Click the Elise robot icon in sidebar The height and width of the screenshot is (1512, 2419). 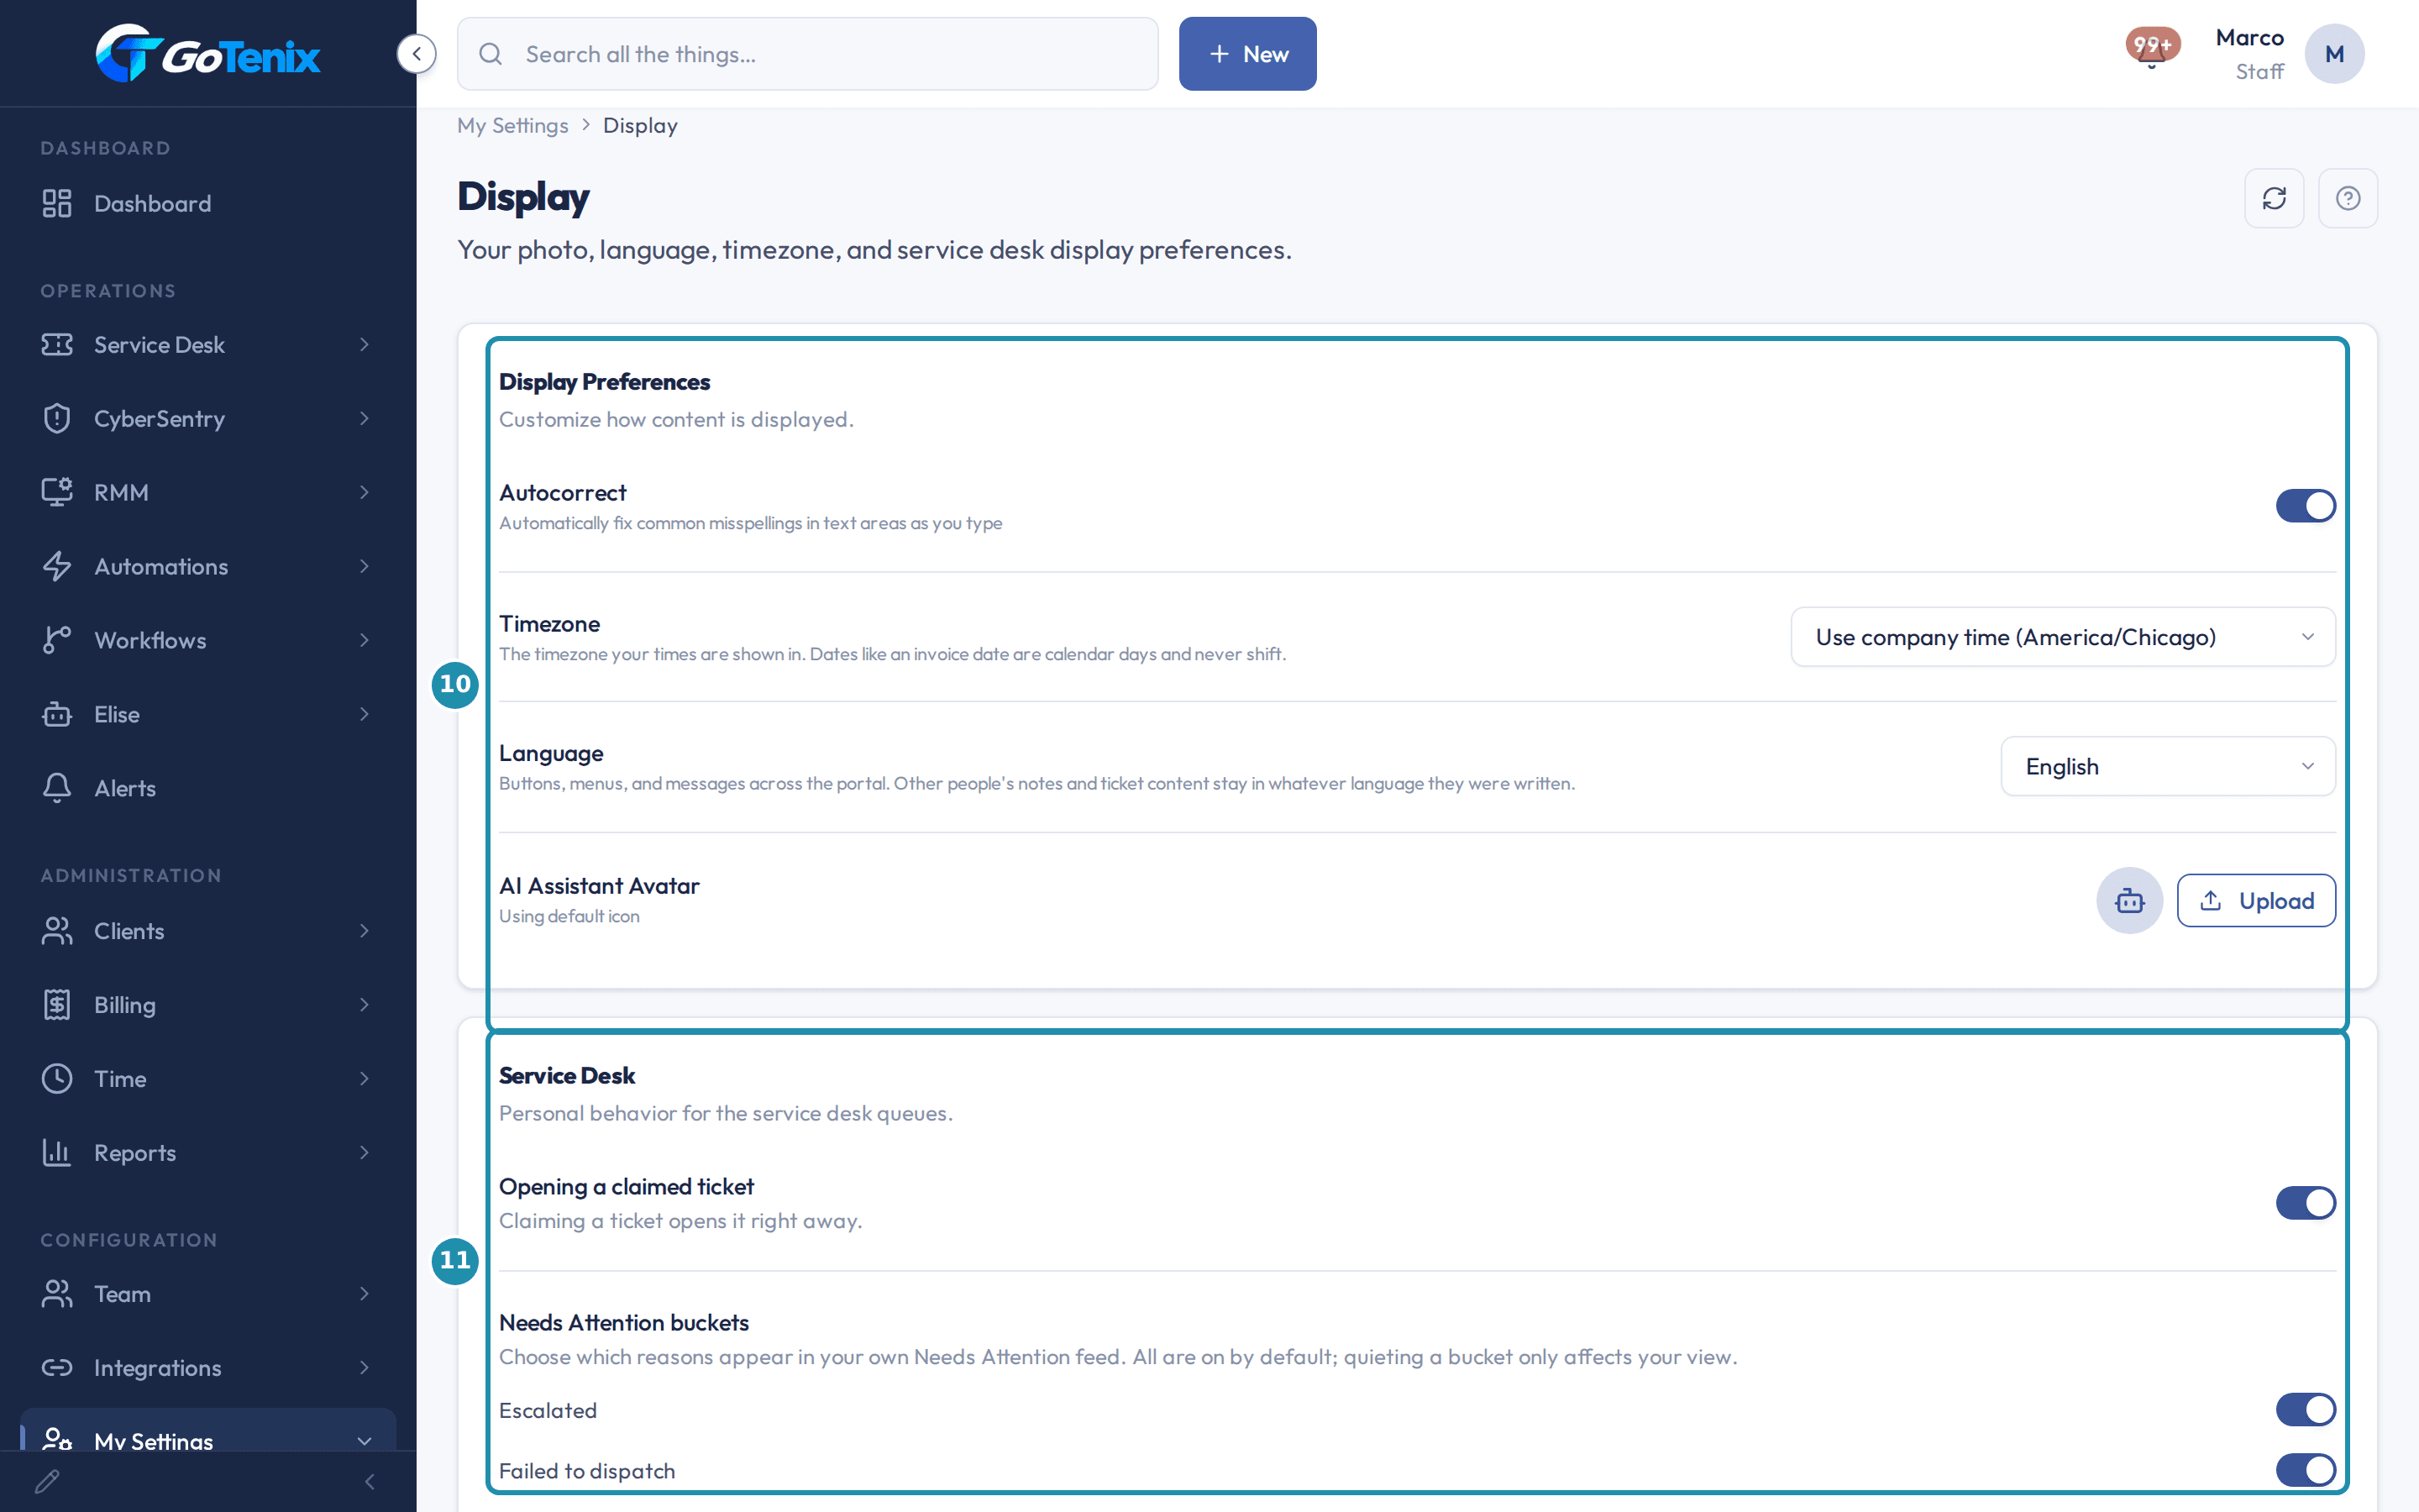pos(57,714)
